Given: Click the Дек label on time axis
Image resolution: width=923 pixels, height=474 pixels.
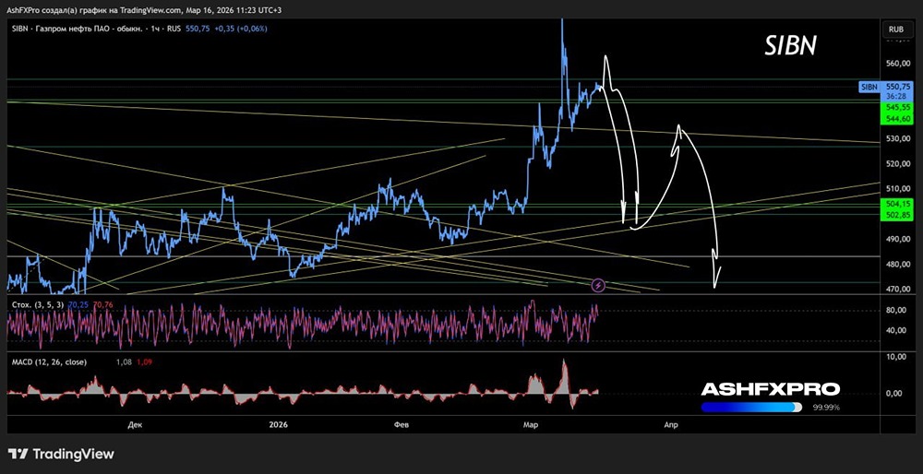Looking at the screenshot, I should click(x=134, y=424).
